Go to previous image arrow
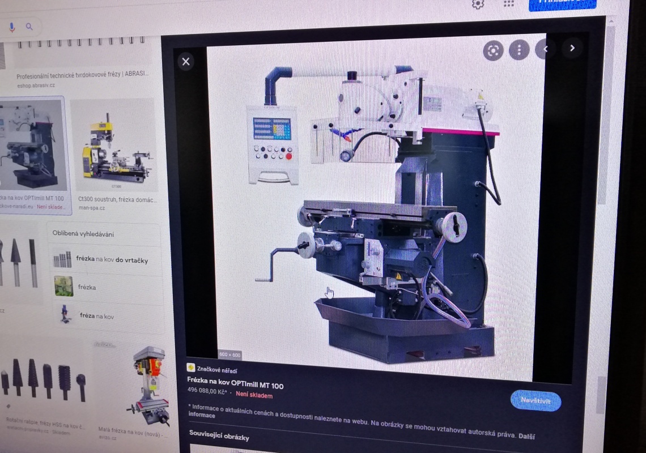The height and width of the screenshot is (453, 646). [x=545, y=49]
